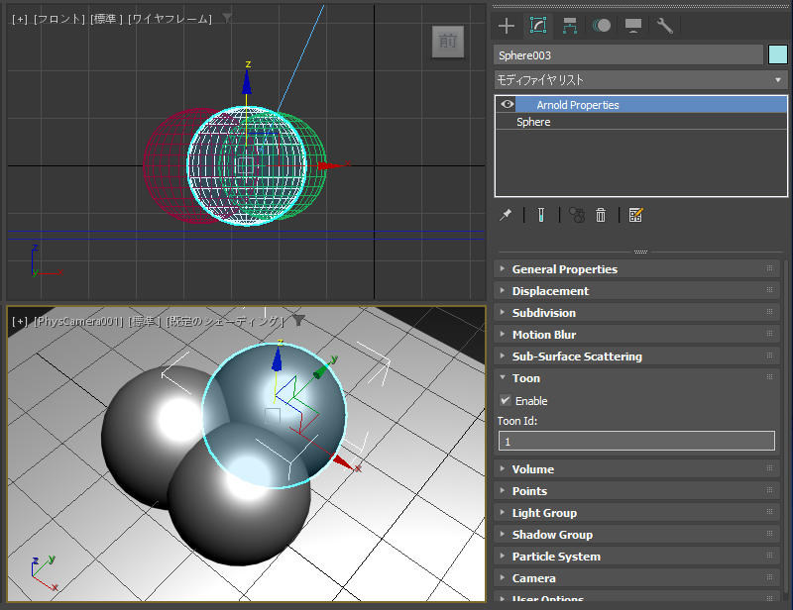Expand the Subdivision rollout

click(636, 313)
